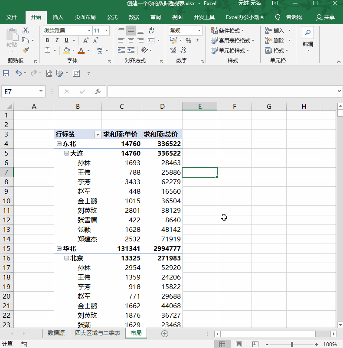Add a new sheet

pyautogui.click(x=165, y=334)
